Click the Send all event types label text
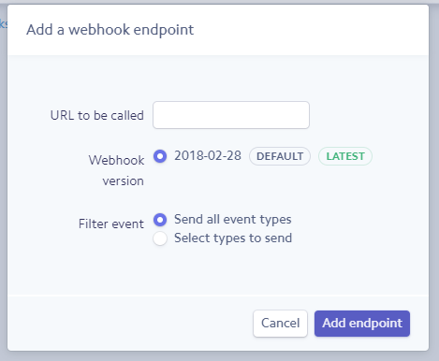439x361 pixels. 233,220
